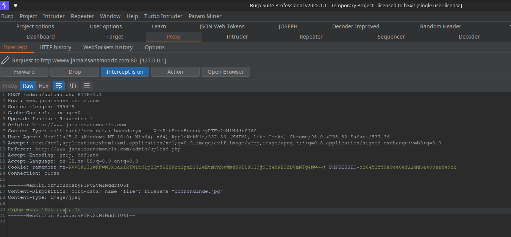The width and height of the screenshot is (511, 237).
Task: Switch to the Decoder tab
Action: [x=469, y=37]
